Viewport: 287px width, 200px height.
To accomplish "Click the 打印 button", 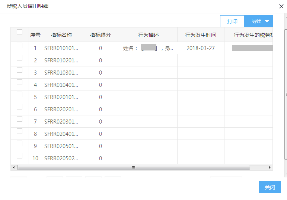I will tap(232, 21).
